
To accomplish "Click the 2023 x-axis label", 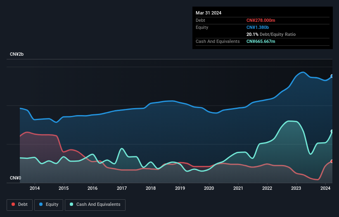I will (x=296, y=188).
